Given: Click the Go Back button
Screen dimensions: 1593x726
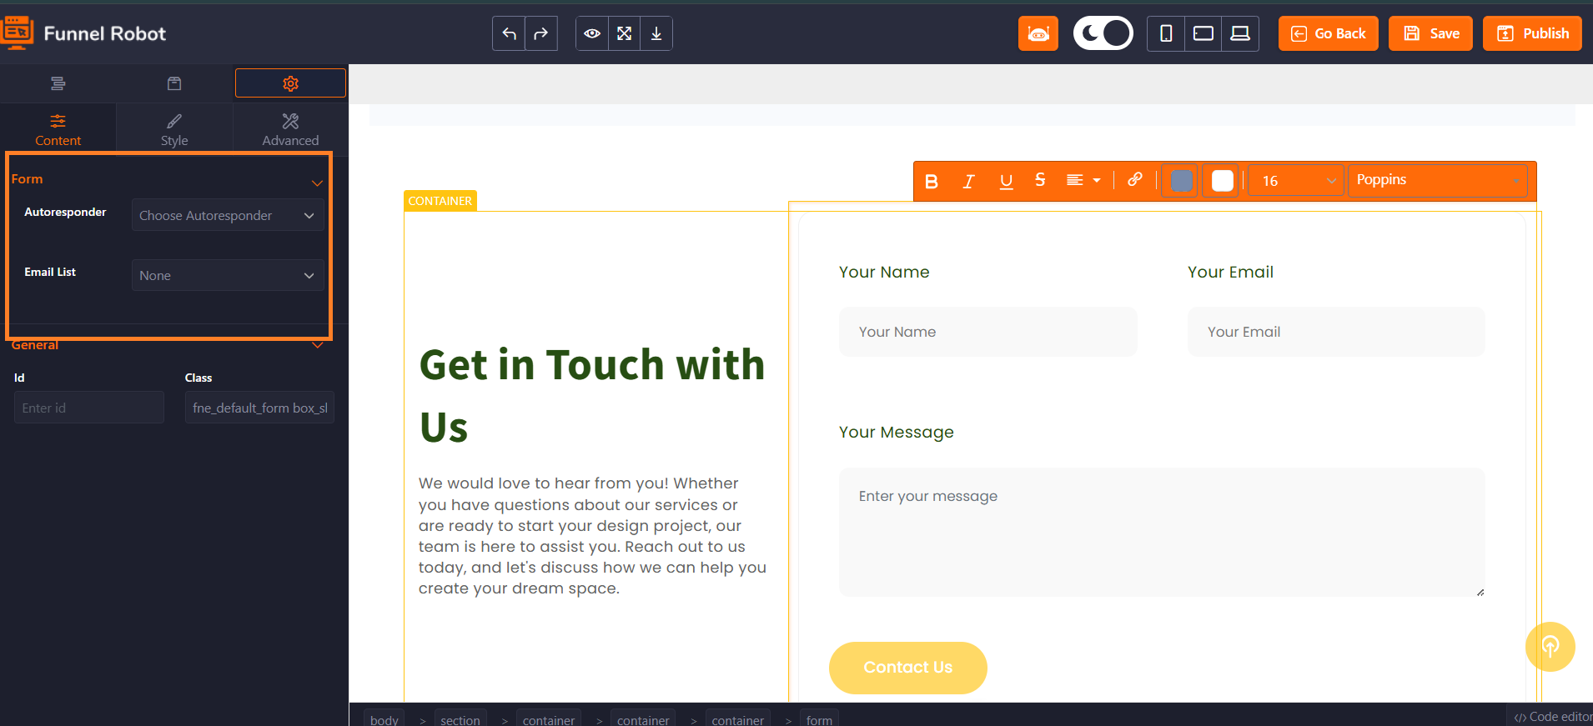Looking at the screenshot, I should (1329, 33).
